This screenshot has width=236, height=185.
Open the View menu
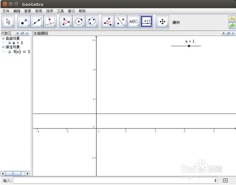pos(28,11)
